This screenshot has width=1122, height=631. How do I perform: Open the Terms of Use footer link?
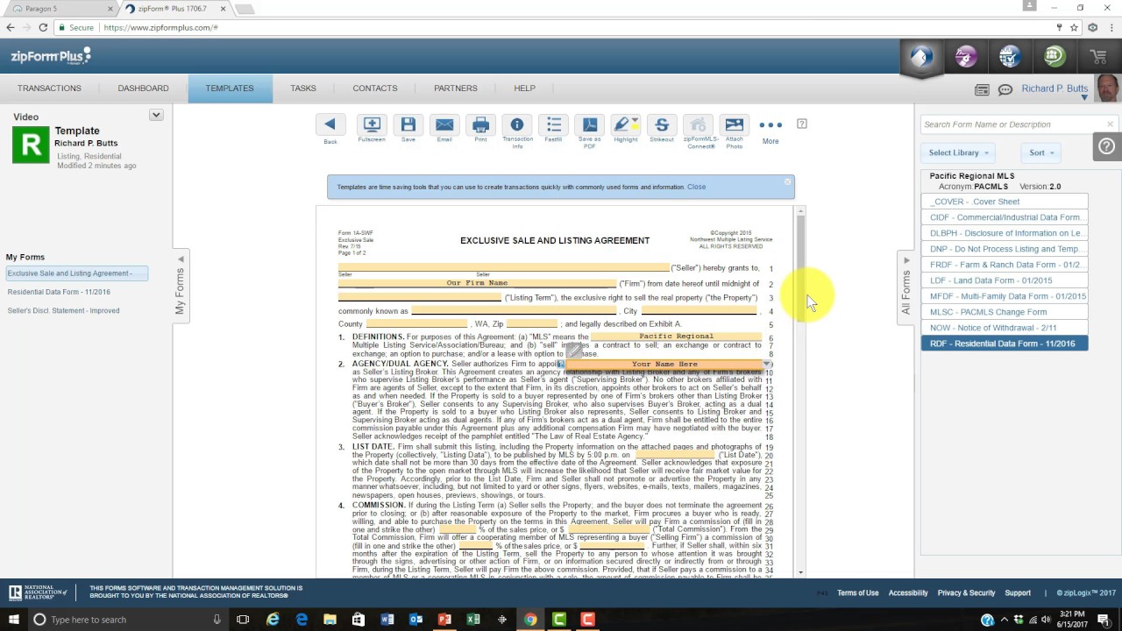pyautogui.click(x=857, y=593)
